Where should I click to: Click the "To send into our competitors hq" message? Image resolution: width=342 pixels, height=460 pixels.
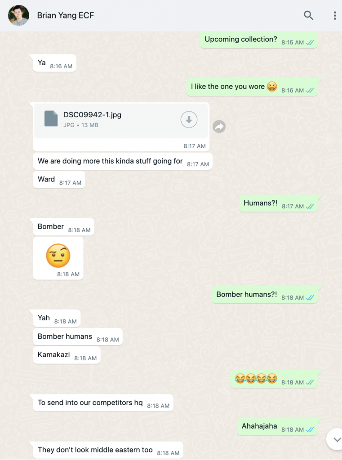point(103,403)
